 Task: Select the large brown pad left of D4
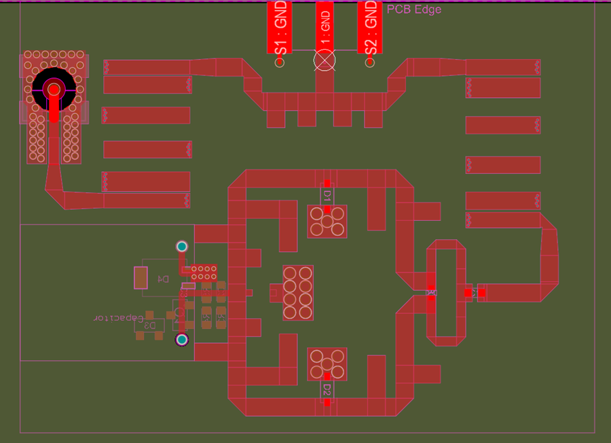(141, 278)
